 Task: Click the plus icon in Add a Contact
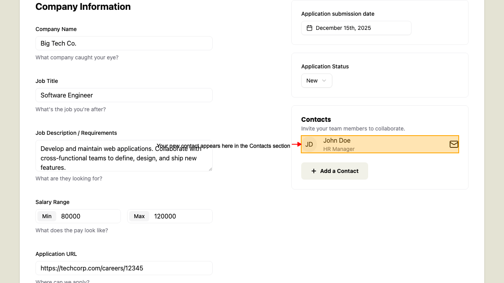coord(314,171)
